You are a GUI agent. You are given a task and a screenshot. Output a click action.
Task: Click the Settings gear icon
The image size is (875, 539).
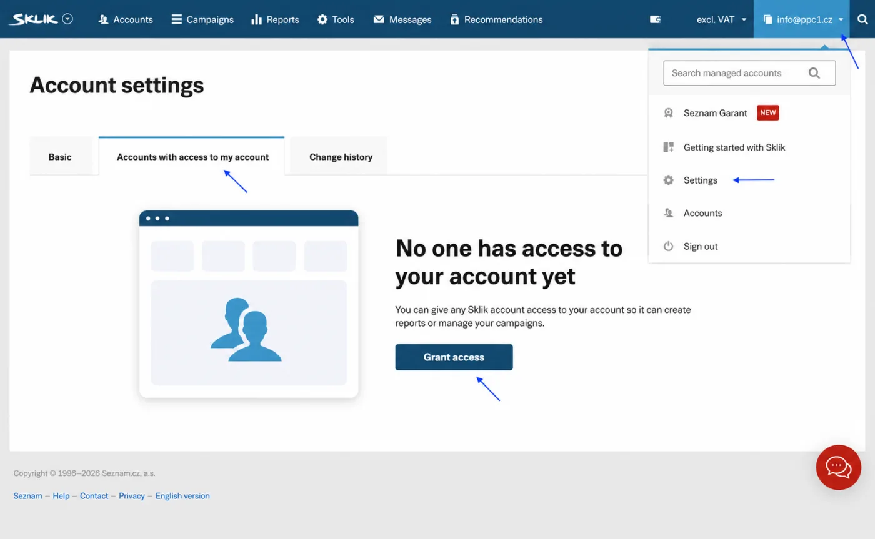[x=668, y=180]
